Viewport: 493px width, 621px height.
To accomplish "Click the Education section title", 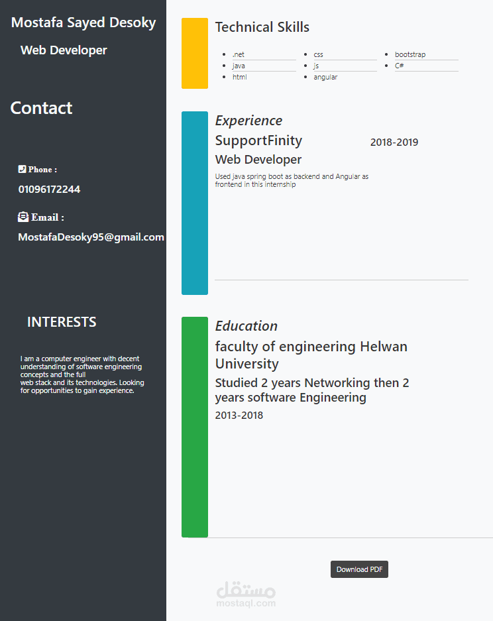I will pyautogui.click(x=246, y=326).
